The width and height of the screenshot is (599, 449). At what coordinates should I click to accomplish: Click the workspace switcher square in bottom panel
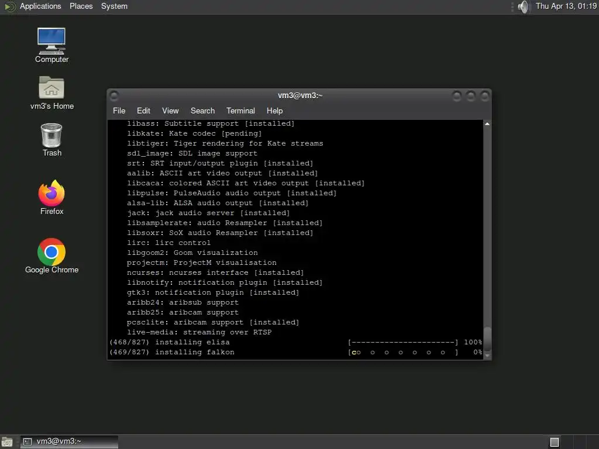(555, 442)
